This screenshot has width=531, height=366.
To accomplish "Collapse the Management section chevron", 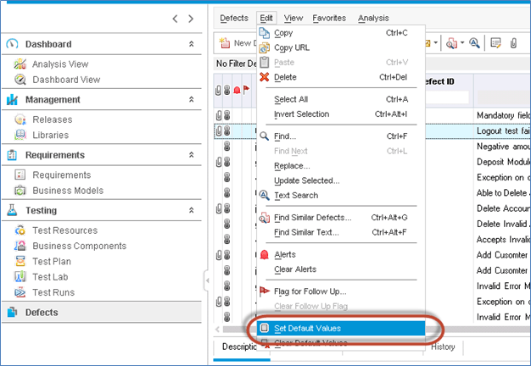I will (190, 100).
